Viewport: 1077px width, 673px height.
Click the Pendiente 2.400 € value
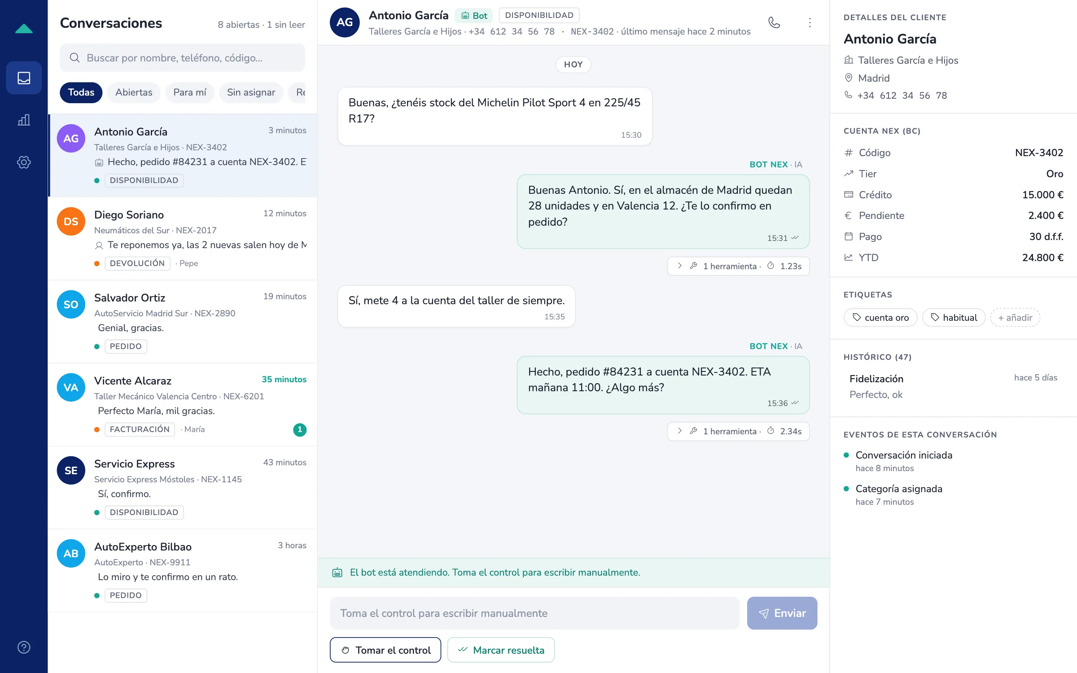(1046, 215)
